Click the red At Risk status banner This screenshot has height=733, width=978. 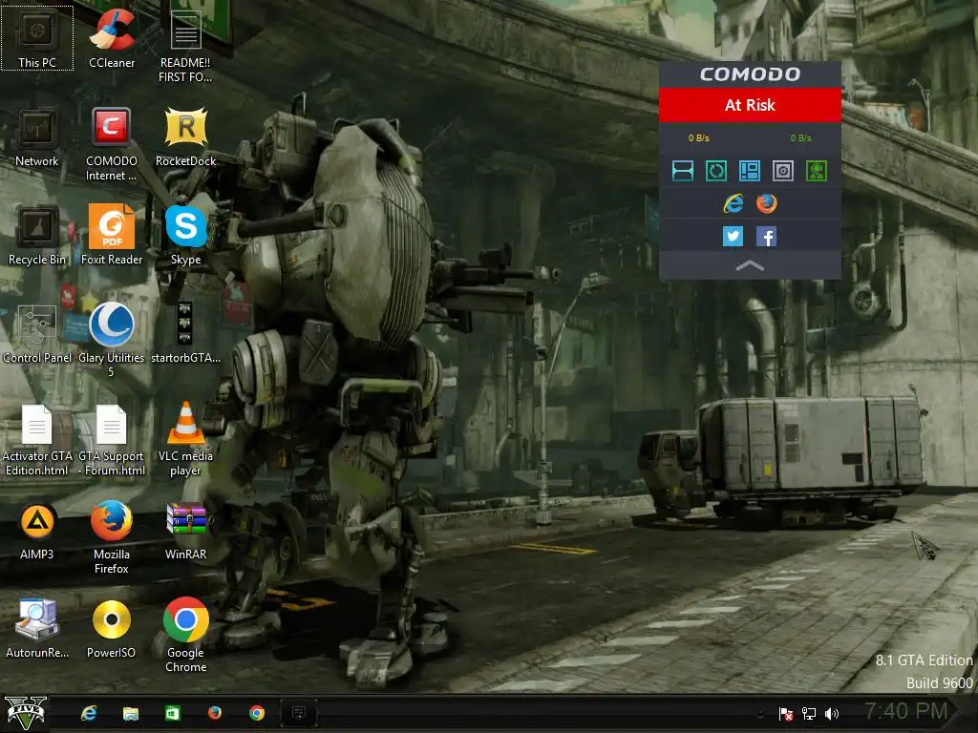click(750, 105)
